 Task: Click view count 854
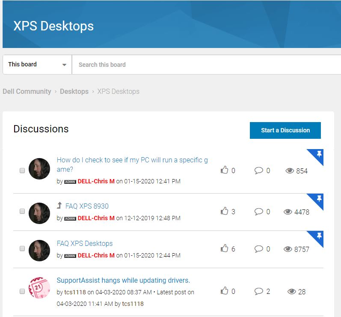(x=302, y=171)
